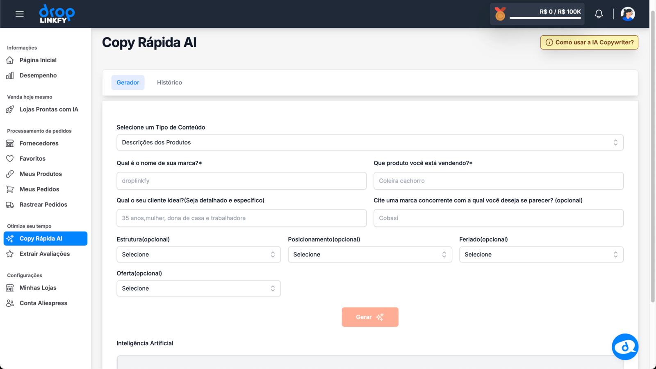The height and width of the screenshot is (369, 656).
Task: Click the page vertical scrollbar
Action: tap(653, 156)
